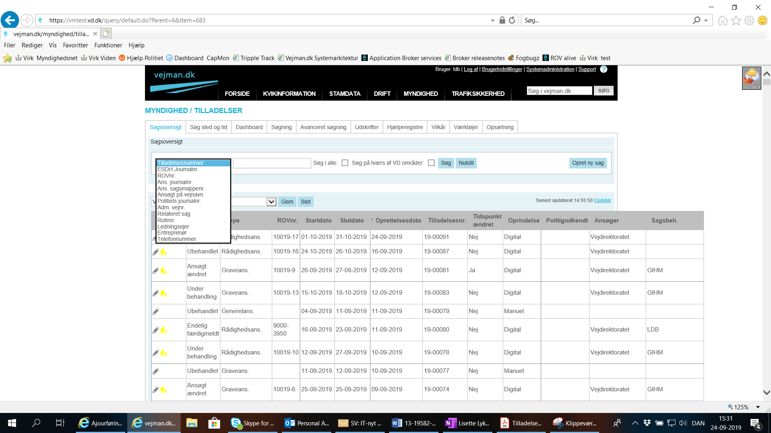The height and width of the screenshot is (433, 771).
Task: Enable the 'Søg i alle' checkbox
Action: point(345,163)
